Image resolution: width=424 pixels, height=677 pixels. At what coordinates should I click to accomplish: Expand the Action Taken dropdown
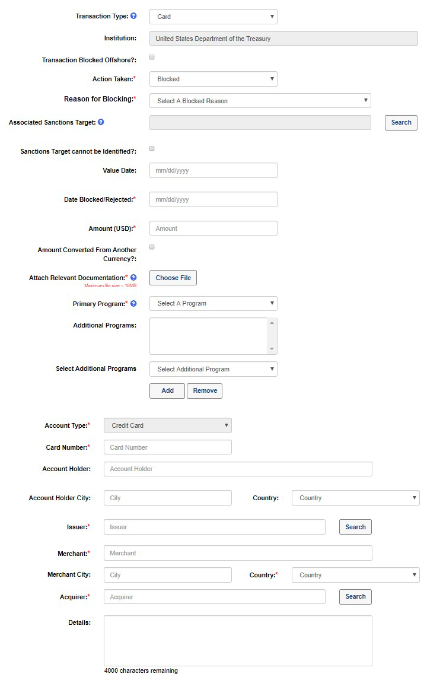213,79
